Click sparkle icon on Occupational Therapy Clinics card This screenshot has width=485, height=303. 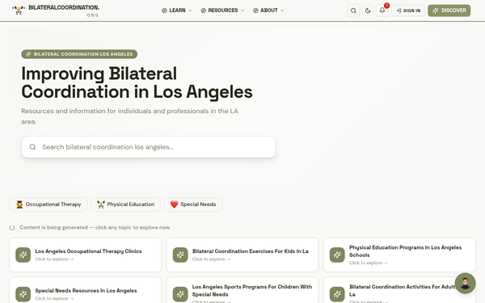point(23,255)
